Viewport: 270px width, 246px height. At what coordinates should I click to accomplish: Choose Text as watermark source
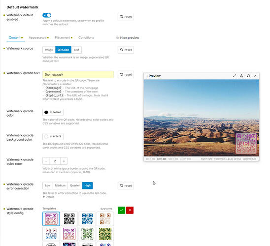pyautogui.click(x=76, y=50)
